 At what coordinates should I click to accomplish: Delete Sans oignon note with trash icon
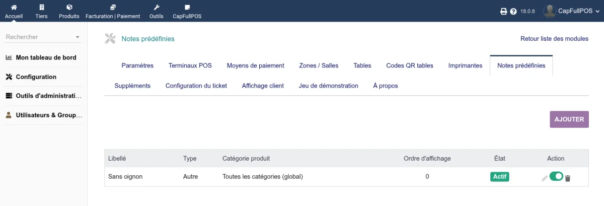click(x=568, y=178)
